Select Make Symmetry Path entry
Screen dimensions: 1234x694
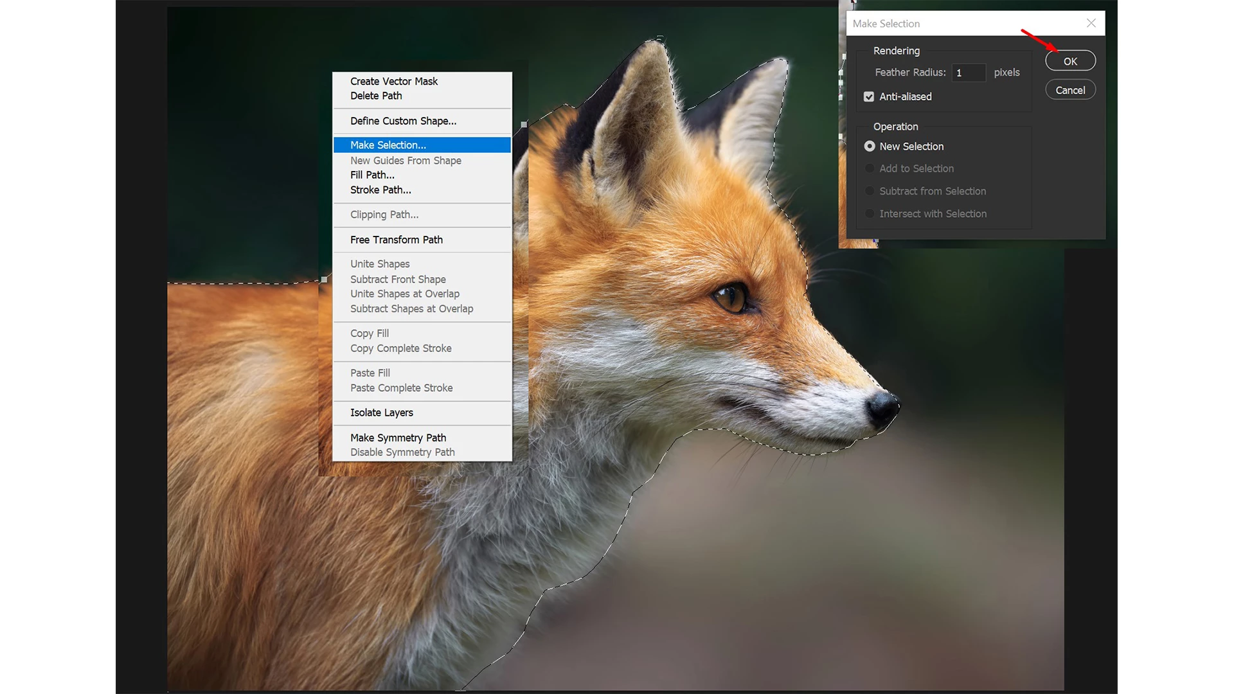point(398,438)
